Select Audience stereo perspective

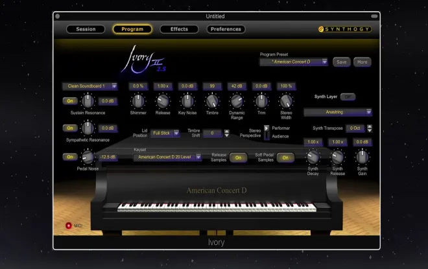click(x=280, y=136)
